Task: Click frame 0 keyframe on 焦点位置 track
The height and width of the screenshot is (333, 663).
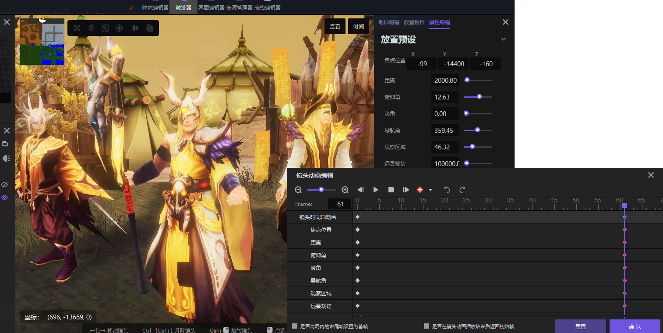Action: 357,230
